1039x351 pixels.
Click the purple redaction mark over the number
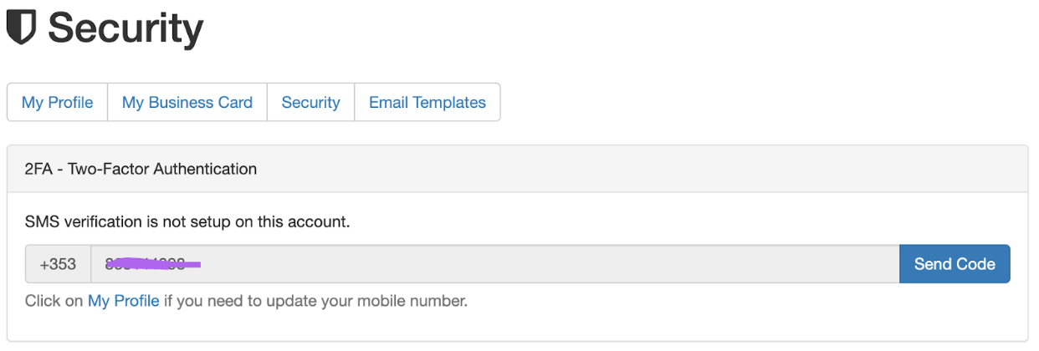coord(155,264)
